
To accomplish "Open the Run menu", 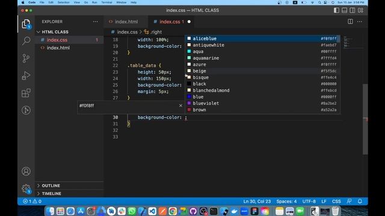I will click(x=94, y=2).
